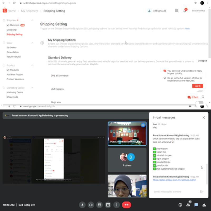Turn off the camera in Meet
211x211 pixels.
91,205
